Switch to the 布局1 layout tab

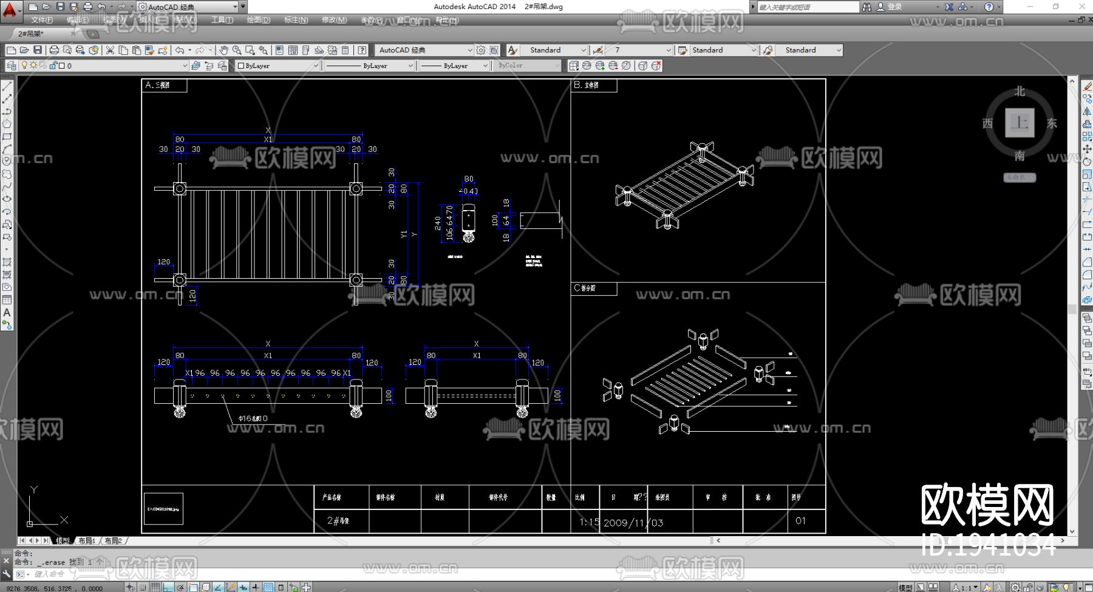pos(87,540)
